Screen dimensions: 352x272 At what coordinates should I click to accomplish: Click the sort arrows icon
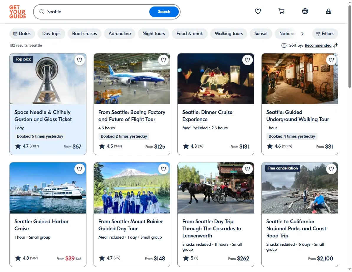coord(335,45)
